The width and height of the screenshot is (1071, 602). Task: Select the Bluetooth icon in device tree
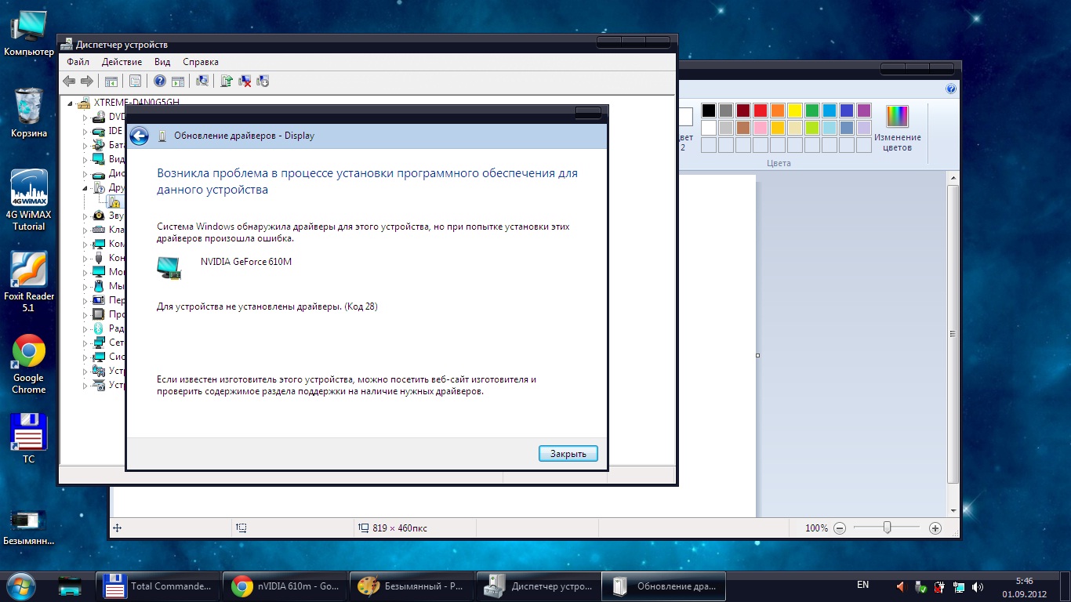point(99,328)
